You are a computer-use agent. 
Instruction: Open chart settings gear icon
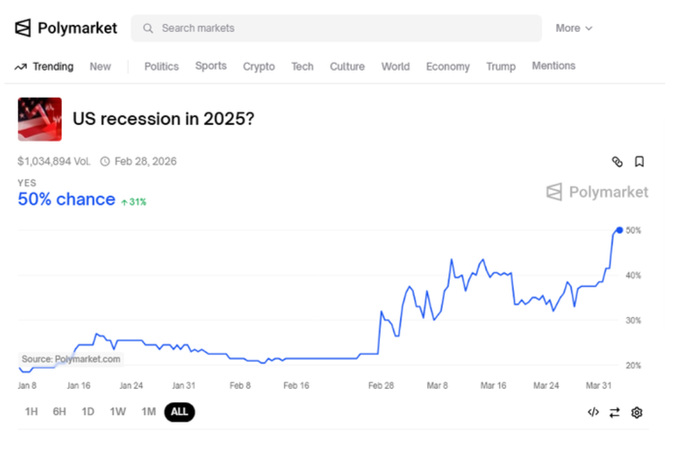[x=637, y=413]
